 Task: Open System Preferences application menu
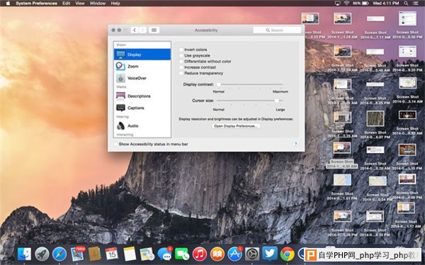(x=36, y=4)
